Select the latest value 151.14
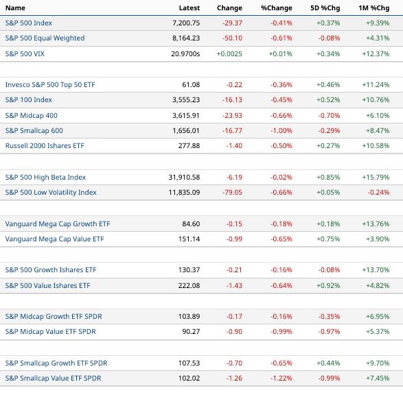Screen dimensions: 403x395 [189, 239]
